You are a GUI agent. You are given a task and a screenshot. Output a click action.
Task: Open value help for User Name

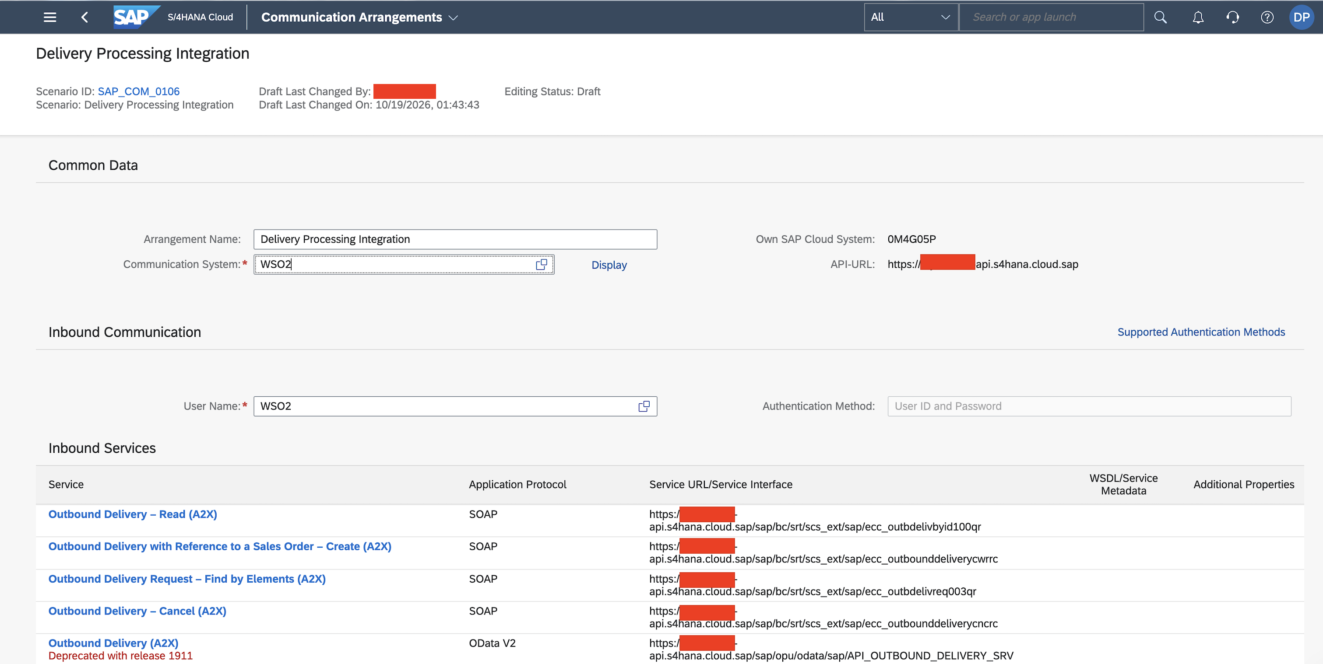pos(644,406)
